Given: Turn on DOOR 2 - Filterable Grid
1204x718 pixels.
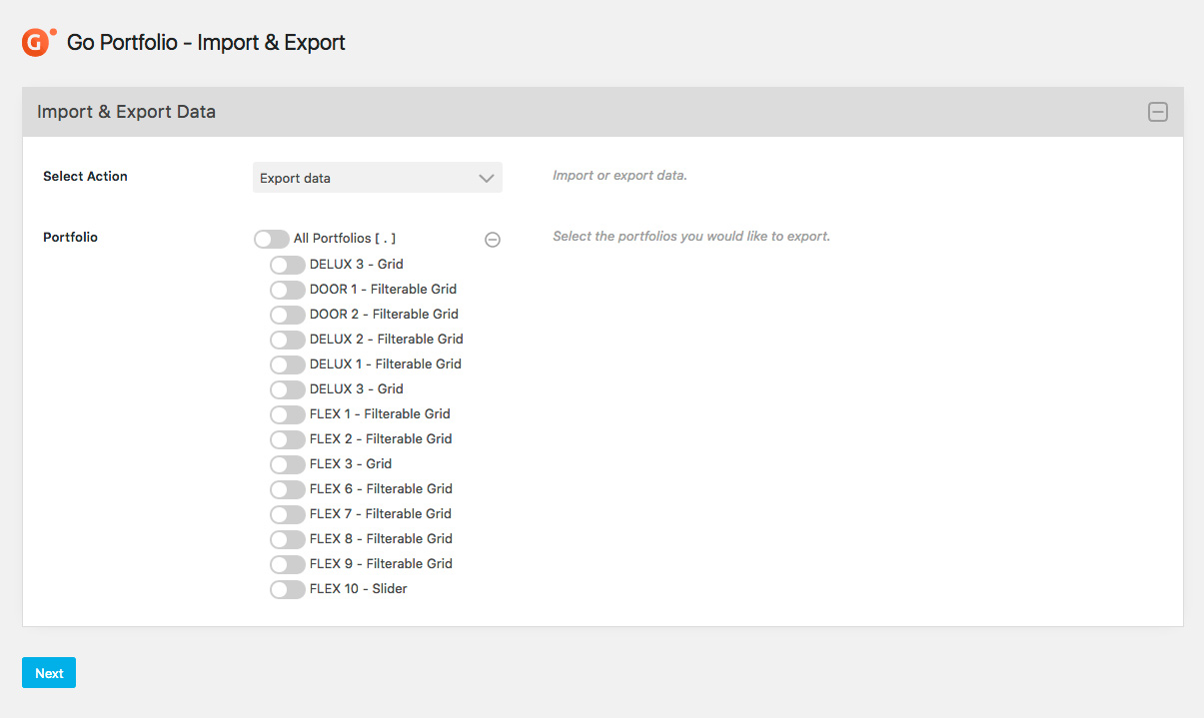Looking at the screenshot, I should tap(287, 315).
